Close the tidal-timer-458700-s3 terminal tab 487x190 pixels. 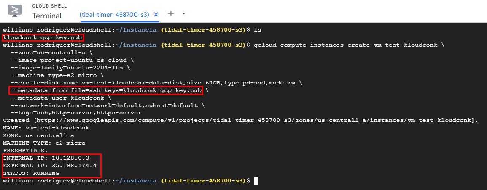click(156, 15)
